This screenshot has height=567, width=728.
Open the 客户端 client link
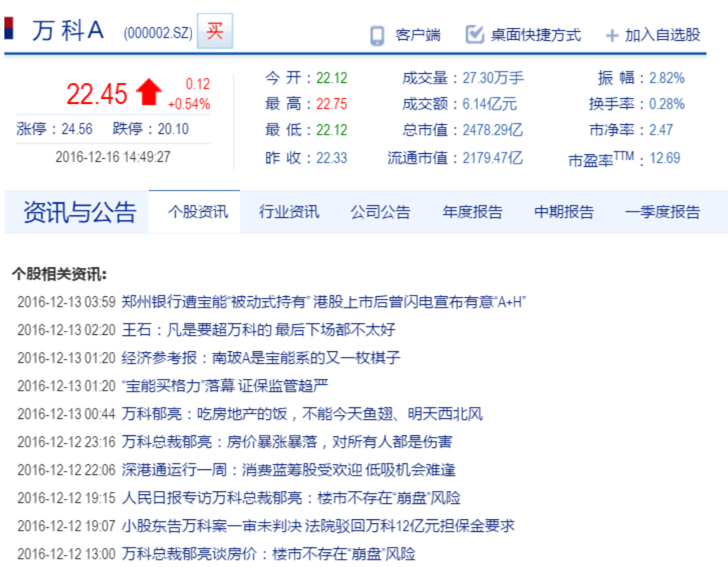[418, 35]
